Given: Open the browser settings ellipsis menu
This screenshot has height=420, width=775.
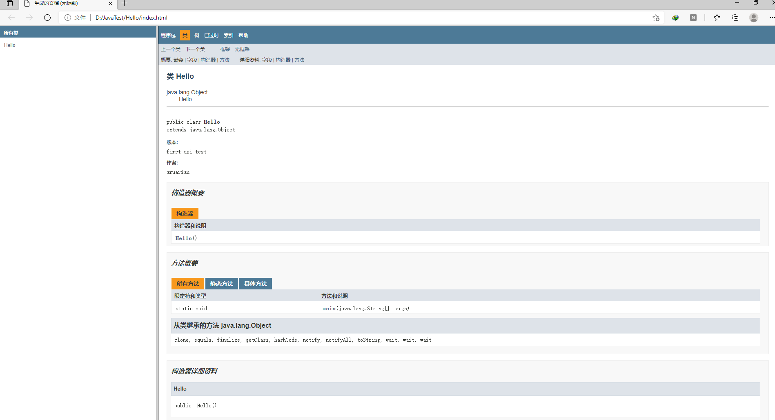Looking at the screenshot, I should click(x=771, y=18).
